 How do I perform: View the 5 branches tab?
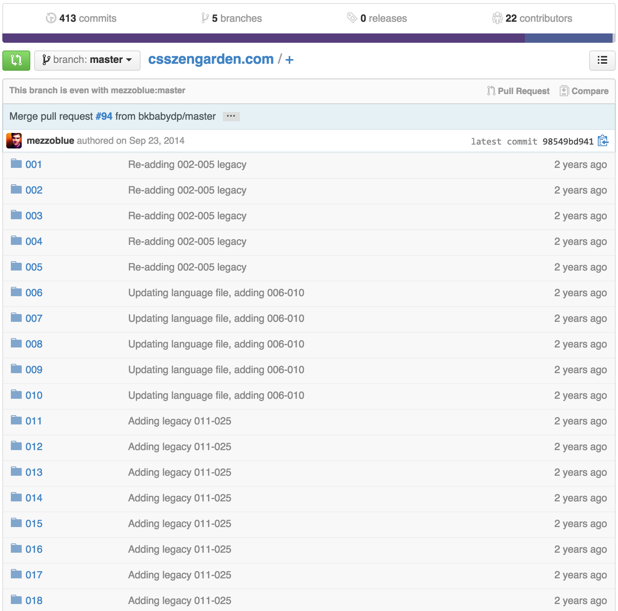coord(232,18)
